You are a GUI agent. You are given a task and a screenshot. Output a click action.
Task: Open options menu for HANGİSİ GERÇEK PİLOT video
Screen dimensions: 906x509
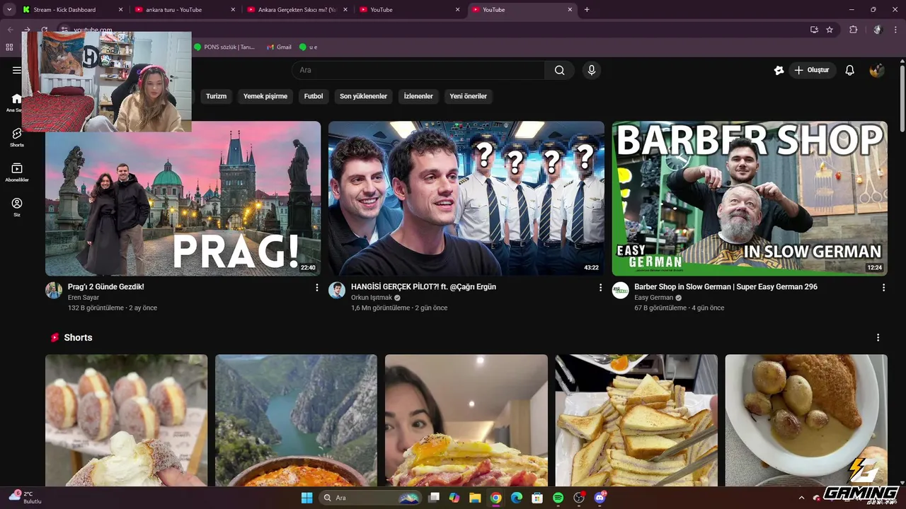tap(600, 288)
